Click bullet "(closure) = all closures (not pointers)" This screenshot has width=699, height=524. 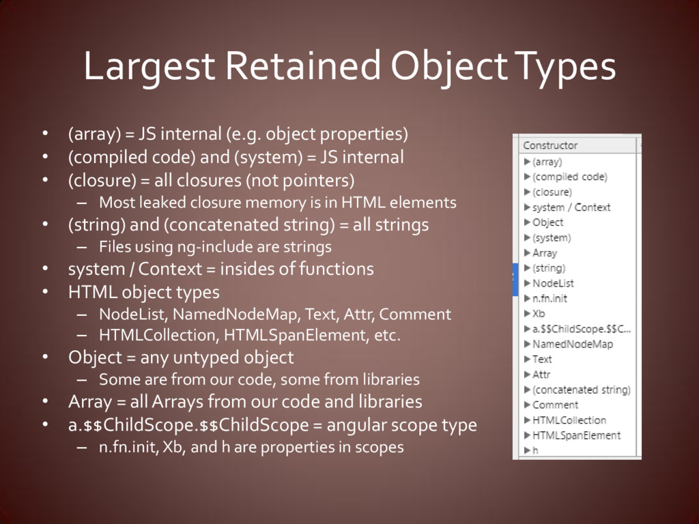[x=212, y=181]
